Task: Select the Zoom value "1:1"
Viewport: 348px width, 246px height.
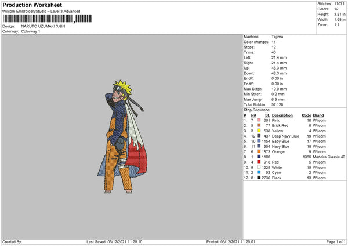Action: pos(336,24)
